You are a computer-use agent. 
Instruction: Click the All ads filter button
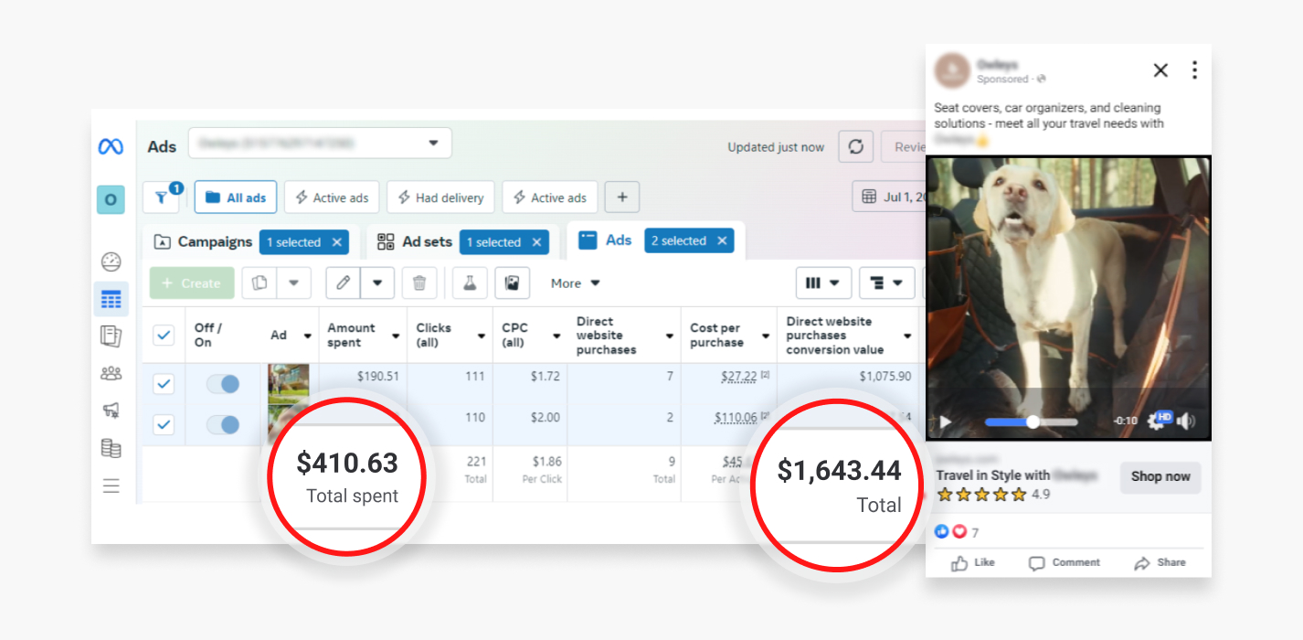235,197
